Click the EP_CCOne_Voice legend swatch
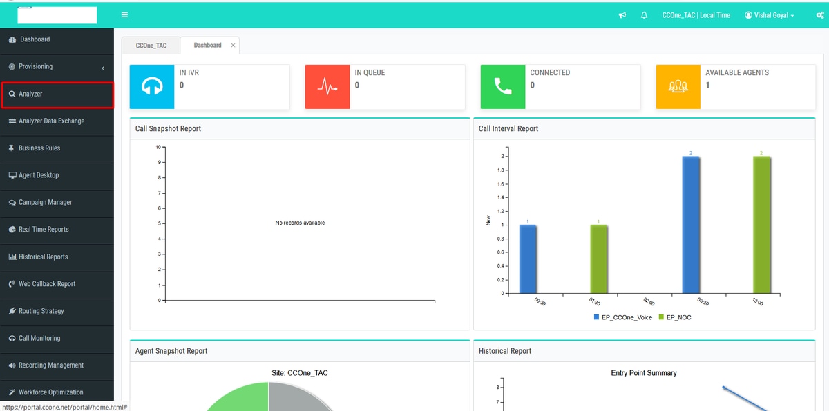The height and width of the screenshot is (411, 829). pos(597,317)
